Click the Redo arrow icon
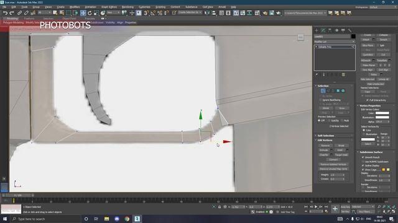Image resolution: width=398 pixels, height=223 pixels. (11, 13)
